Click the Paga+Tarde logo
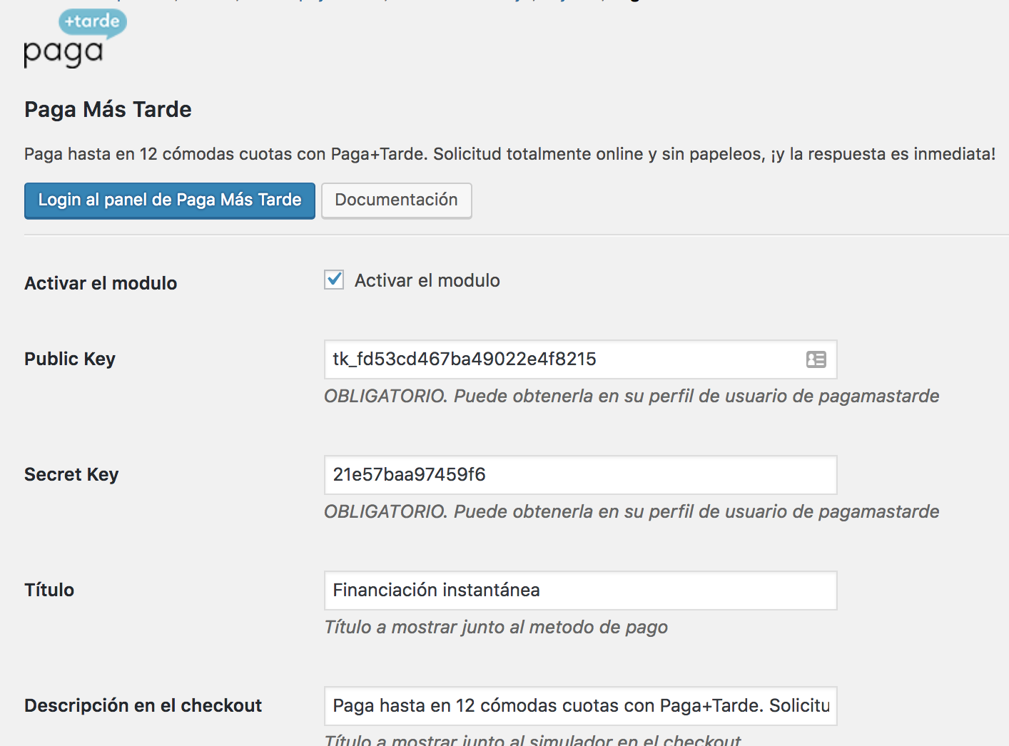The height and width of the screenshot is (746, 1009). point(75,39)
